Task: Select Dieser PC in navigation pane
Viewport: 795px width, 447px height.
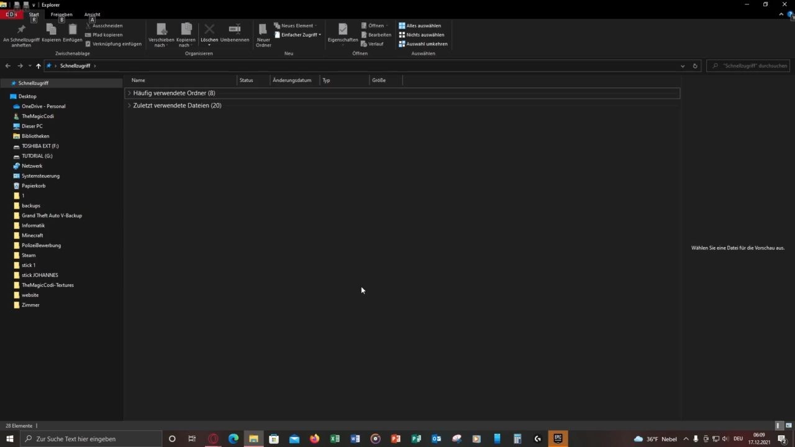Action: (x=32, y=126)
